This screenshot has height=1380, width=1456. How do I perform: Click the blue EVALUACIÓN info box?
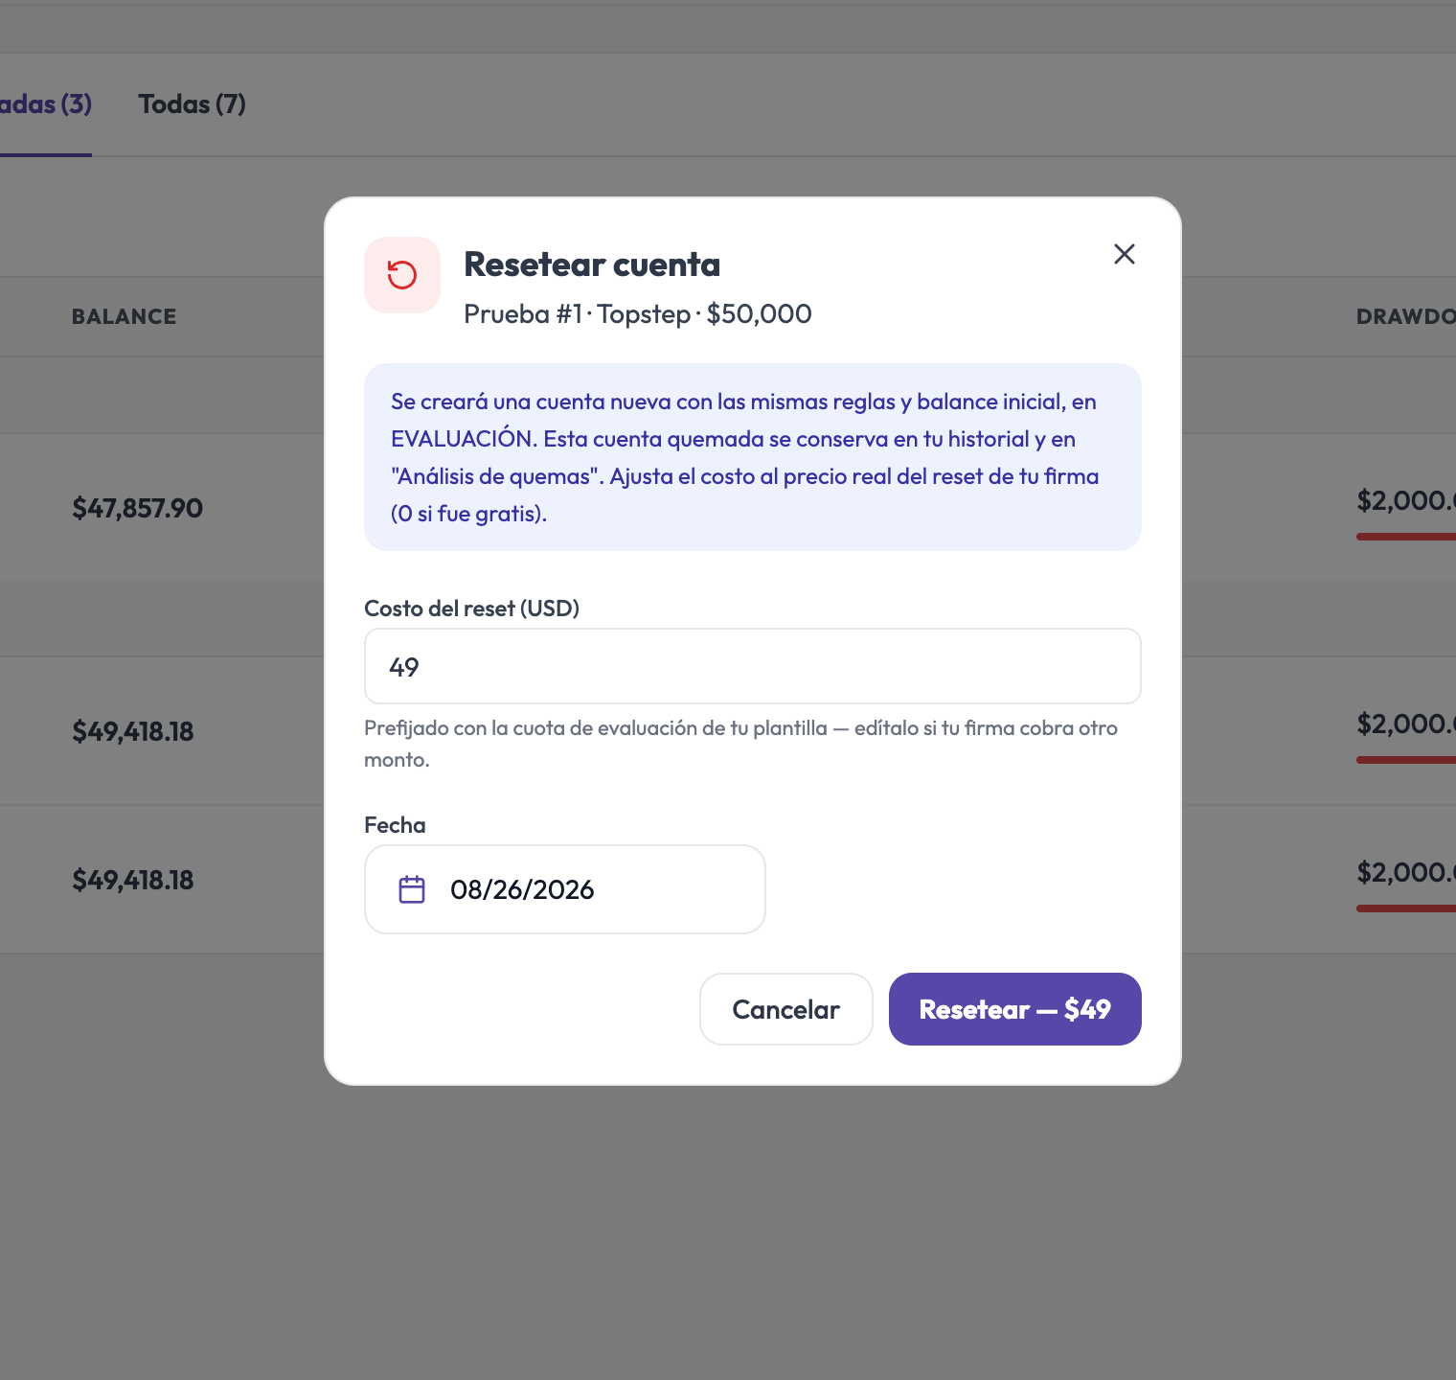click(753, 457)
